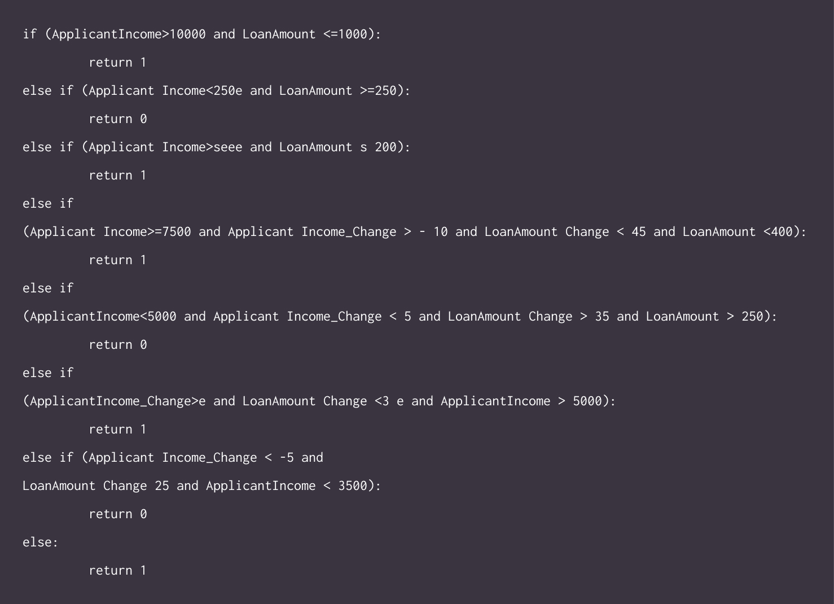Click the 'Income>=7500' text
Image resolution: width=834 pixels, height=604 pixels.
coord(147,232)
